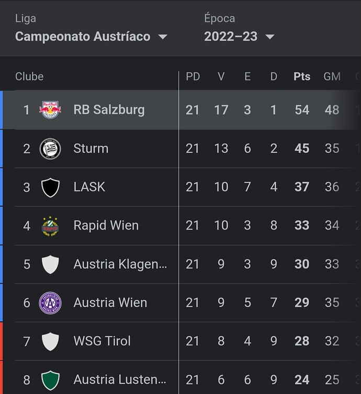Click the PD column header

(193, 76)
